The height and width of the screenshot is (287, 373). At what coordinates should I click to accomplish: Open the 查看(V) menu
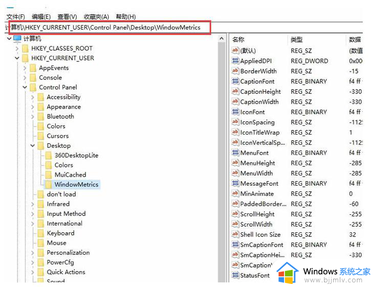(67, 17)
